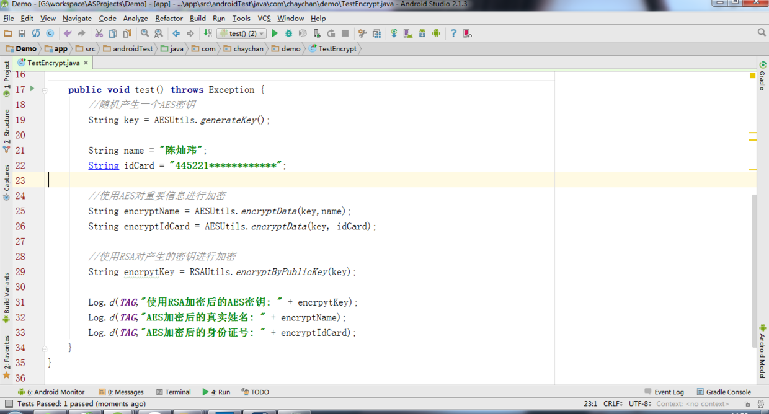Start debugging with the green bug icon
Screen dimensions: 769x414
click(x=289, y=33)
